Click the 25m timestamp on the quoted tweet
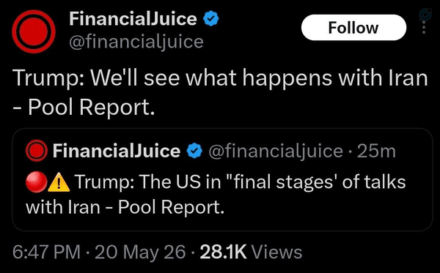This screenshot has width=440, height=273. (x=376, y=152)
